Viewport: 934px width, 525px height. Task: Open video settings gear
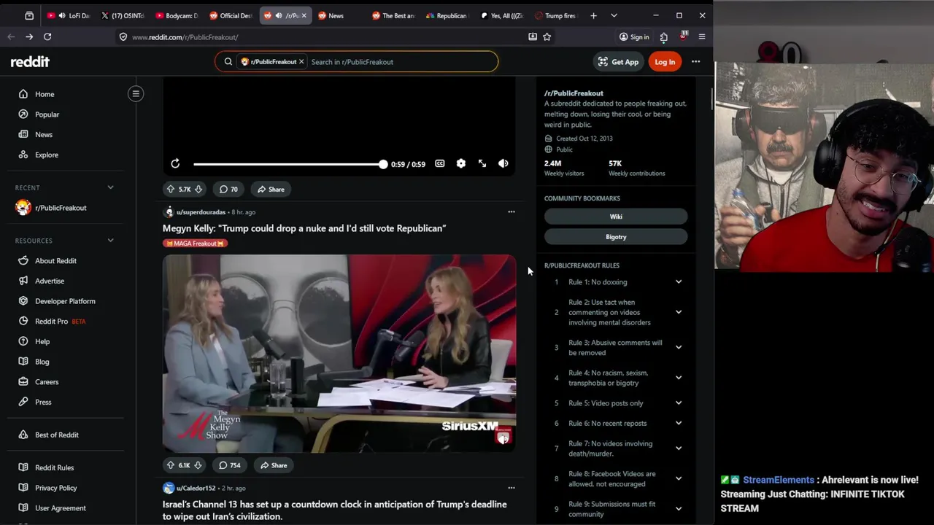click(460, 164)
